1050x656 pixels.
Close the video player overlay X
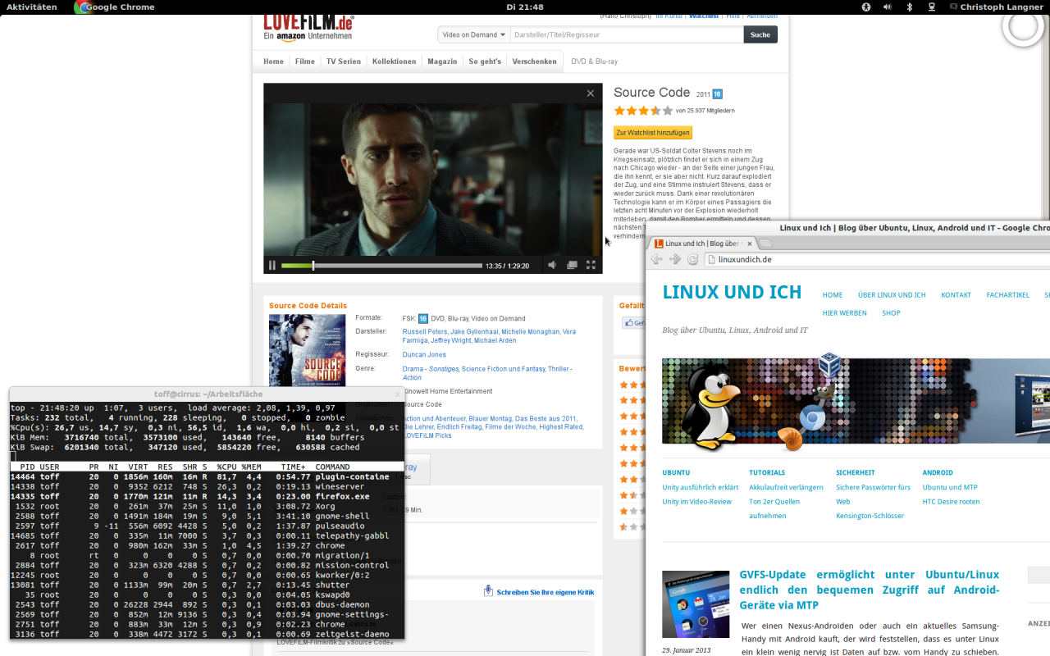[x=590, y=93]
